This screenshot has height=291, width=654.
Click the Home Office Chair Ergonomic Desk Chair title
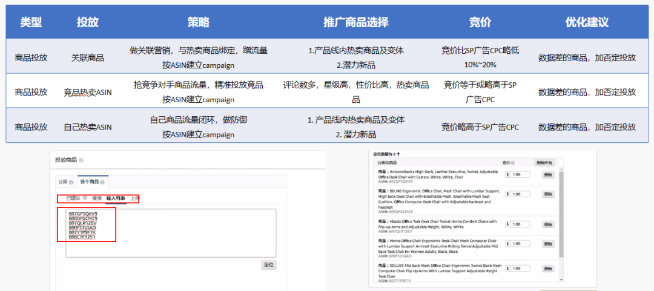[437, 246]
